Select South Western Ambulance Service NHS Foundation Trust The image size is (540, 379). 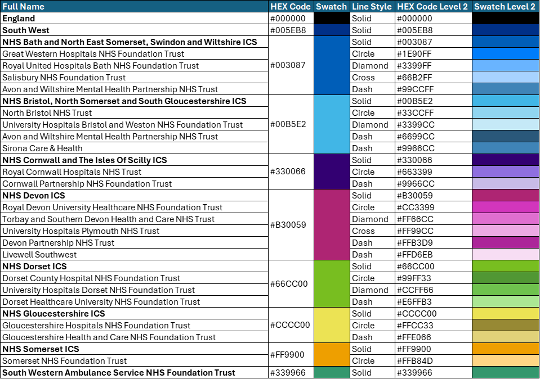pos(135,372)
